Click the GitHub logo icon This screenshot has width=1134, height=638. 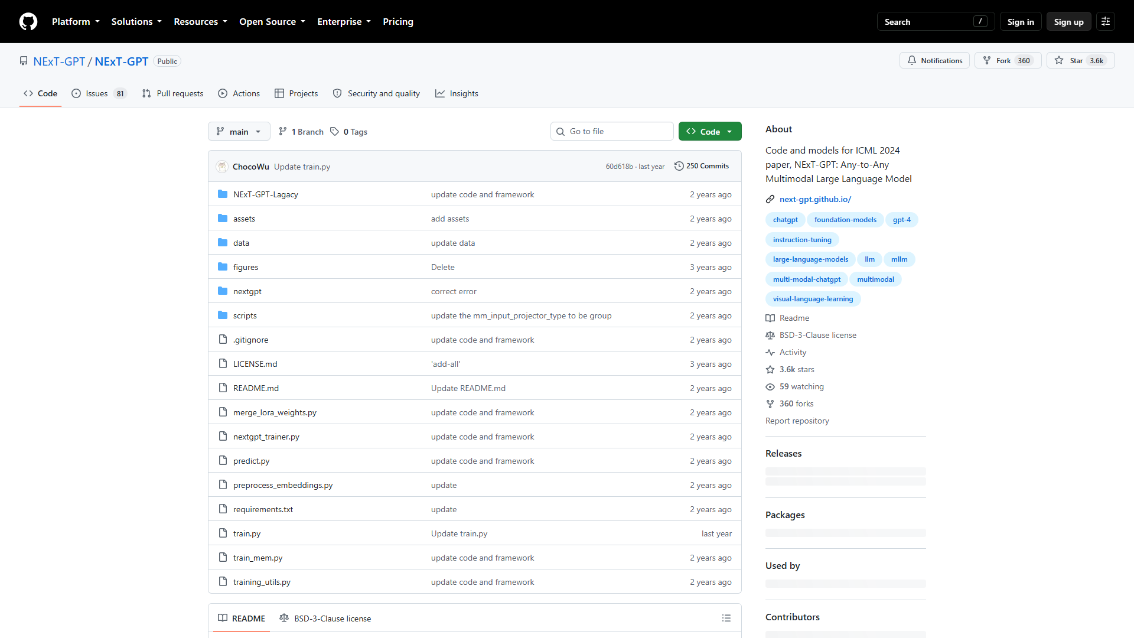(x=28, y=22)
